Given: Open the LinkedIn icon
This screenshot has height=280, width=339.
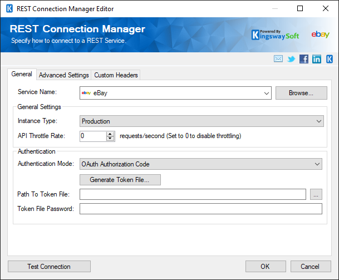Looking at the screenshot, I should pos(317,59).
